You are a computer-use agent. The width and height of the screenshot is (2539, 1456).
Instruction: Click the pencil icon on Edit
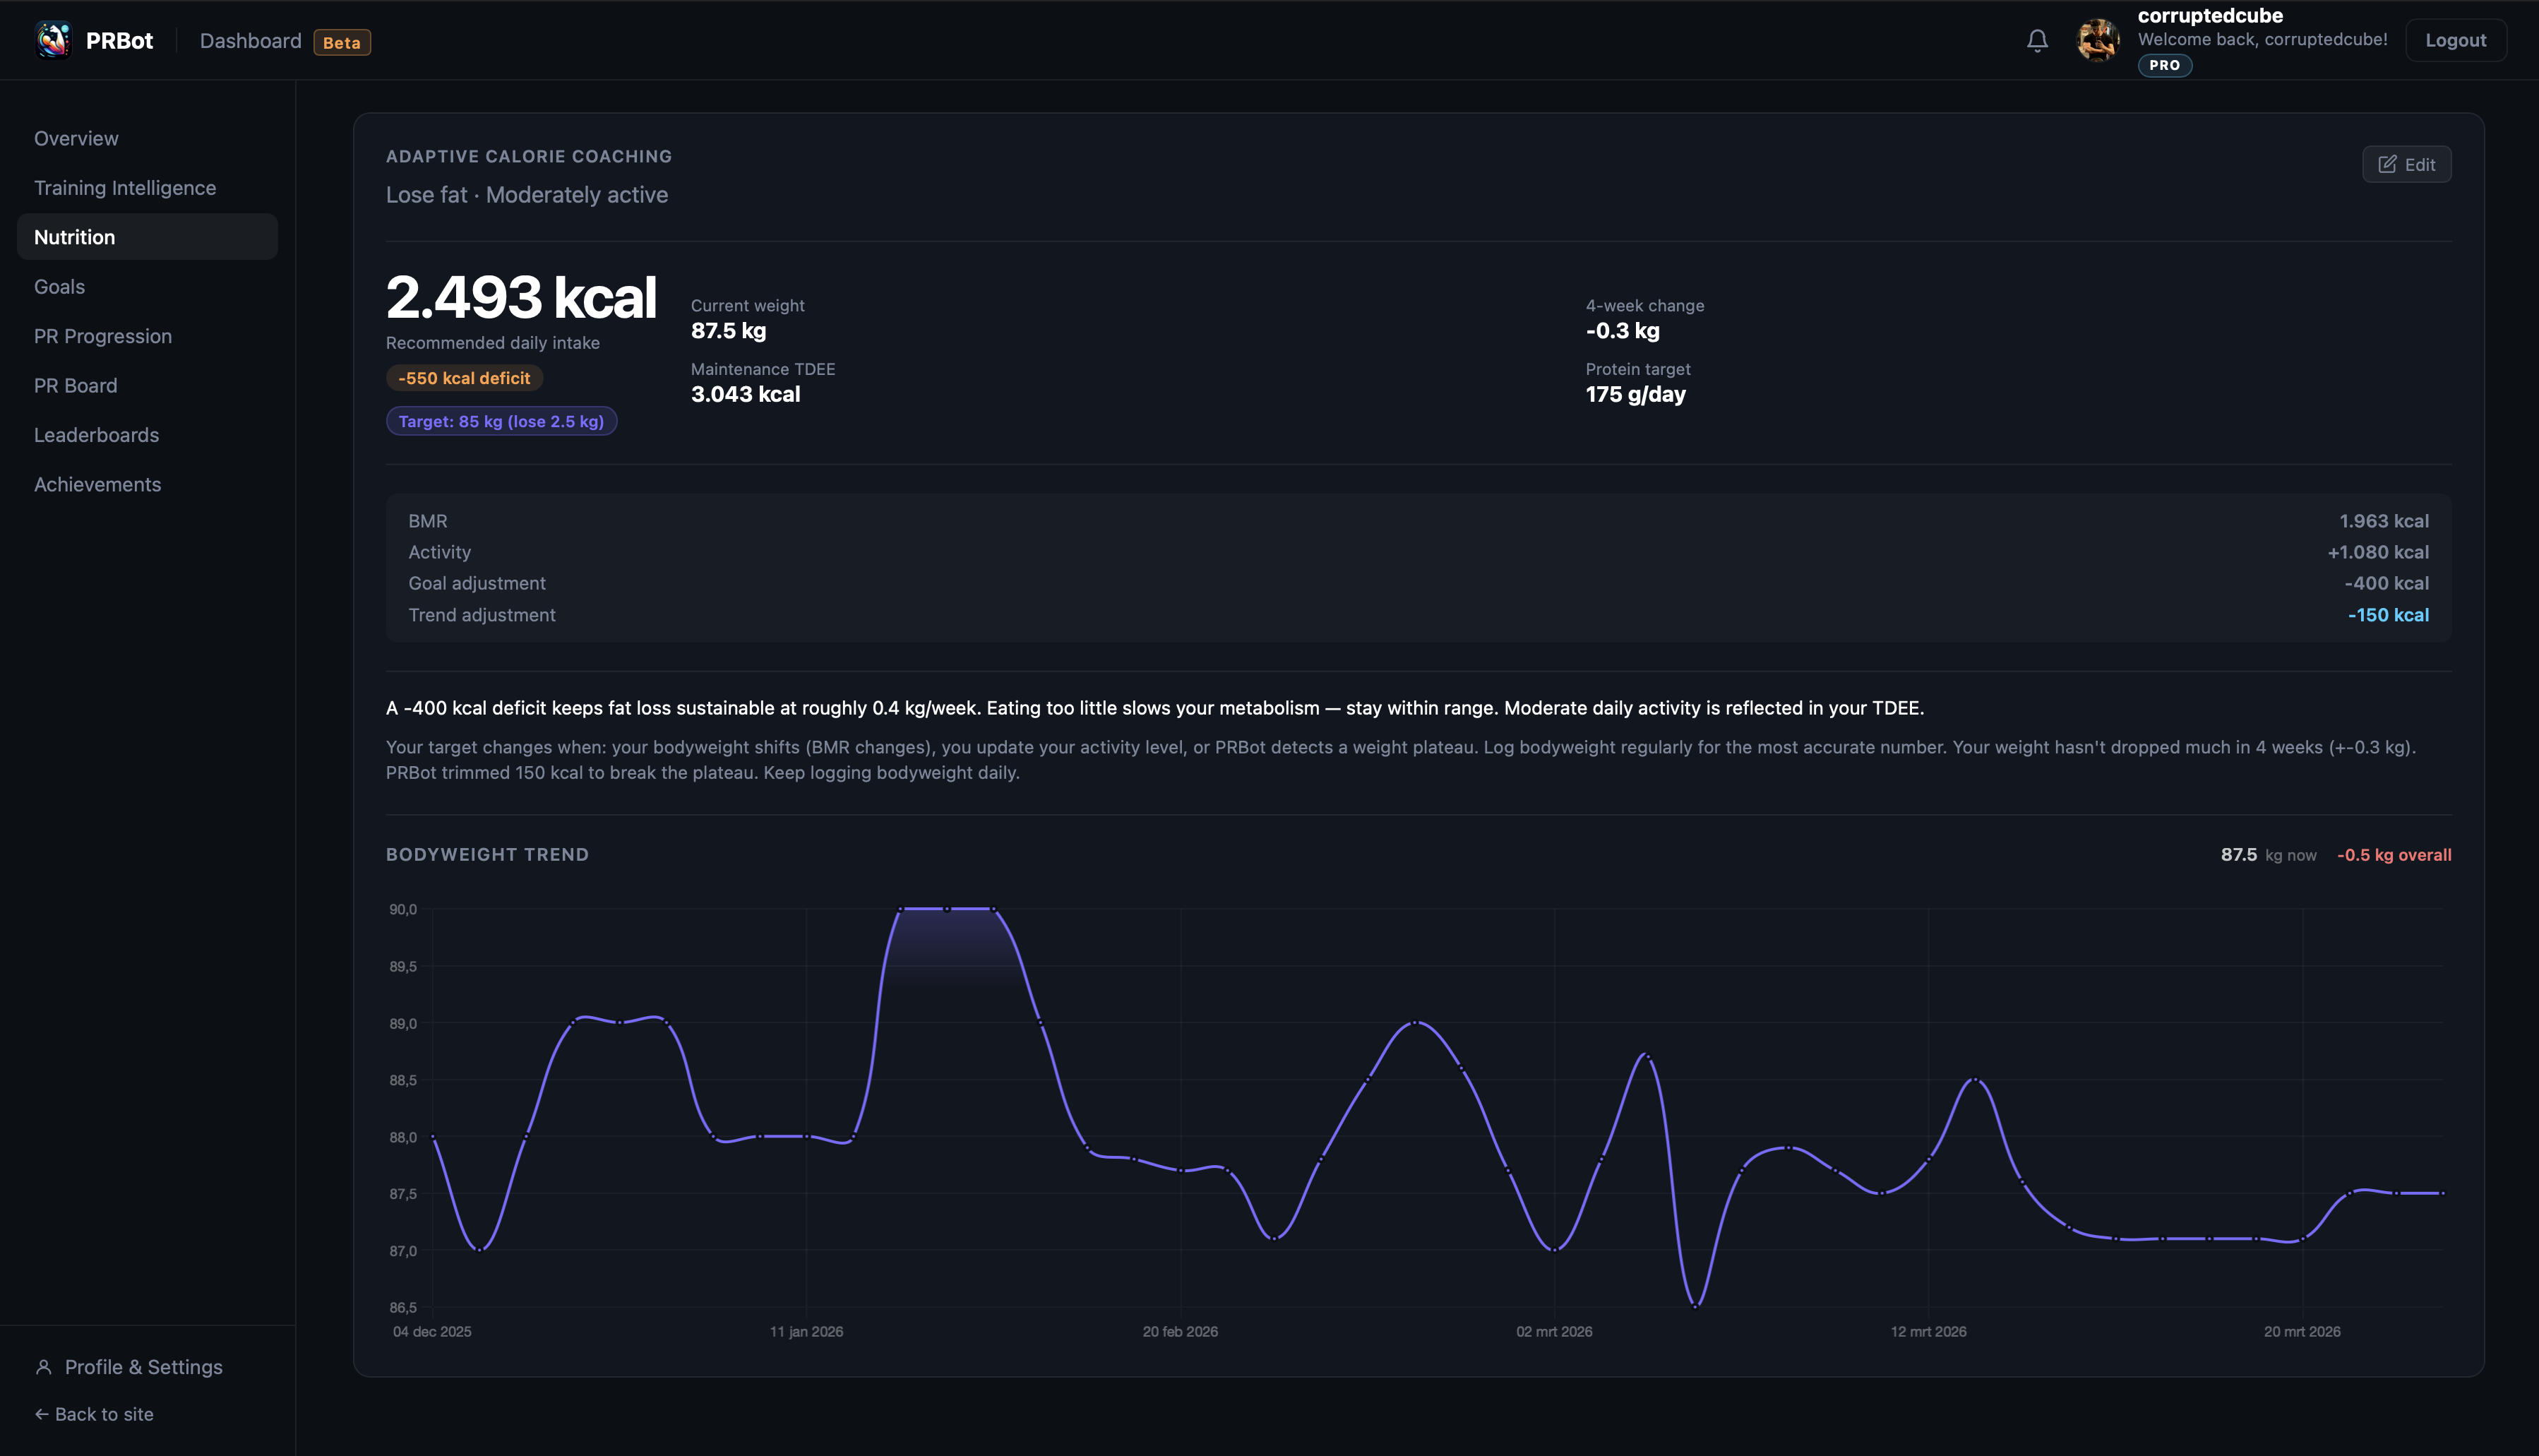click(2387, 165)
